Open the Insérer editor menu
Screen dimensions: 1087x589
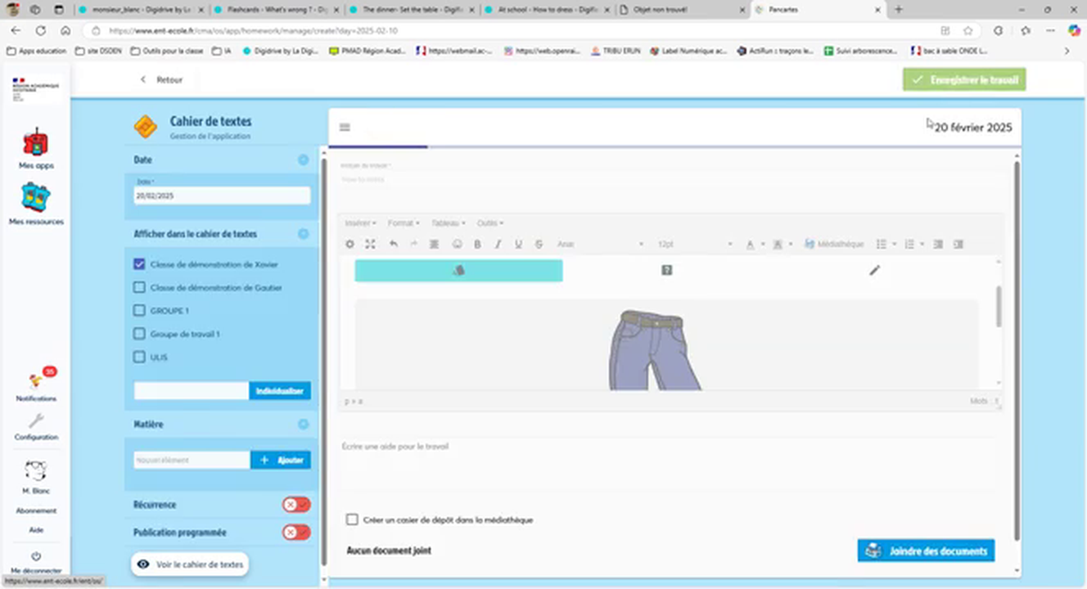pyautogui.click(x=360, y=223)
